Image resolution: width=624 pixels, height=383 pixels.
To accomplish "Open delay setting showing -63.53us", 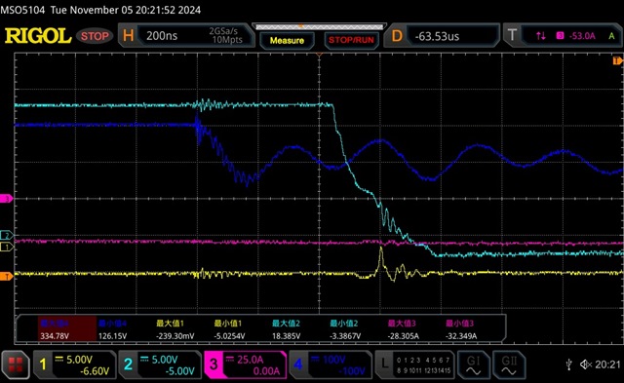I will click(x=442, y=36).
